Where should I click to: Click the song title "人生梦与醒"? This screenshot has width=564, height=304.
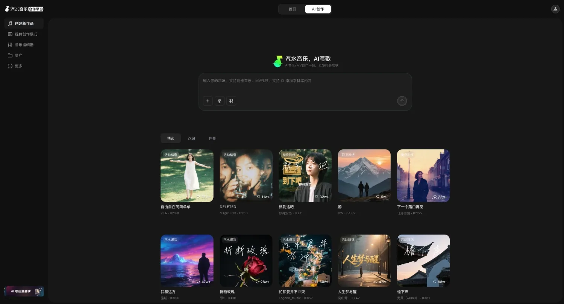(347, 292)
